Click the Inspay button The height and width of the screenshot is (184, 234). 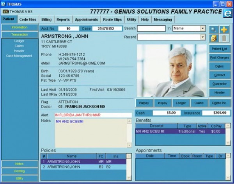click(162, 103)
